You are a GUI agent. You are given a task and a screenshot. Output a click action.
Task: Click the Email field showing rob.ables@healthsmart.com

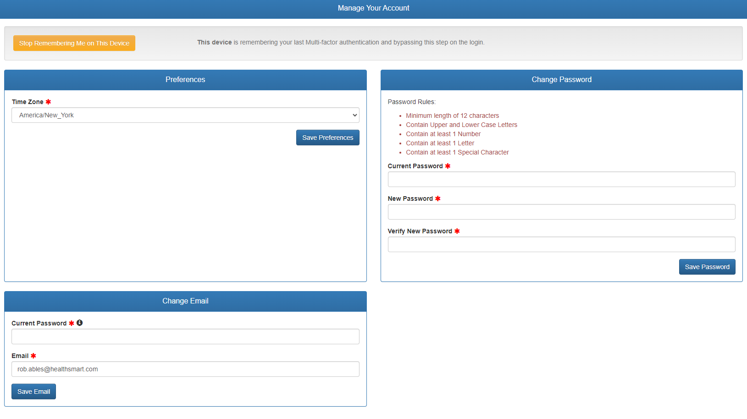185,369
